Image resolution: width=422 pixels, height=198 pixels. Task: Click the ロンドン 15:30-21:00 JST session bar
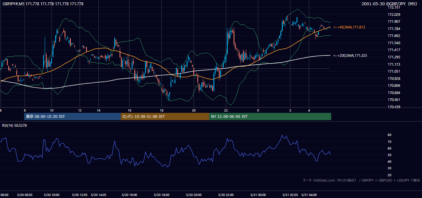click(165, 116)
